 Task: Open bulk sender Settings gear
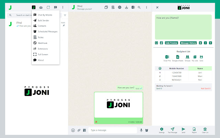(x=162, y=130)
